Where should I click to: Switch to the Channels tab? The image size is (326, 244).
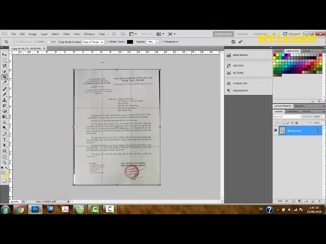[293, 112]
